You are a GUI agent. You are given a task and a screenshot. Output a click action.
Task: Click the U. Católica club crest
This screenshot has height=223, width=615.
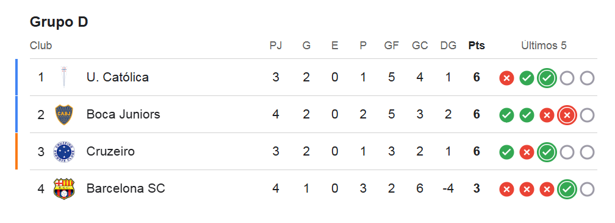64,77
